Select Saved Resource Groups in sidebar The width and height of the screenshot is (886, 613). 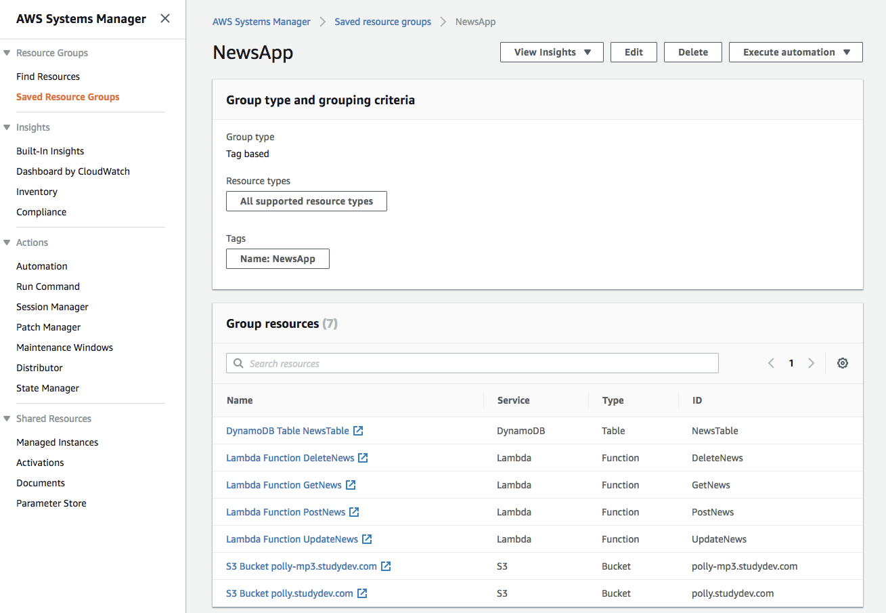[68, 97]
